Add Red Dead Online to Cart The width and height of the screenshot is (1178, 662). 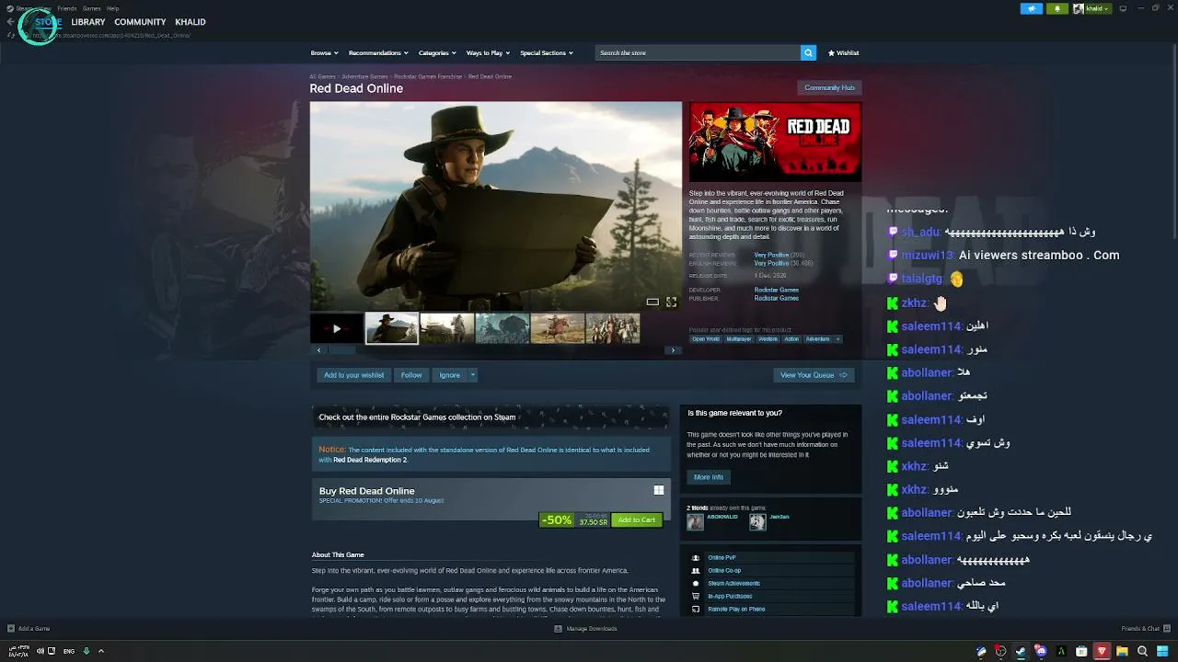coord(637,520)
